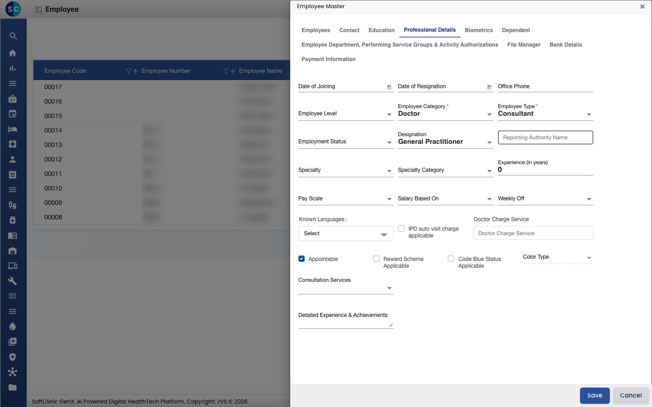
Task: Open the bar chart dashboard icon
Action: pyautogui.click(x=13, y=68)
